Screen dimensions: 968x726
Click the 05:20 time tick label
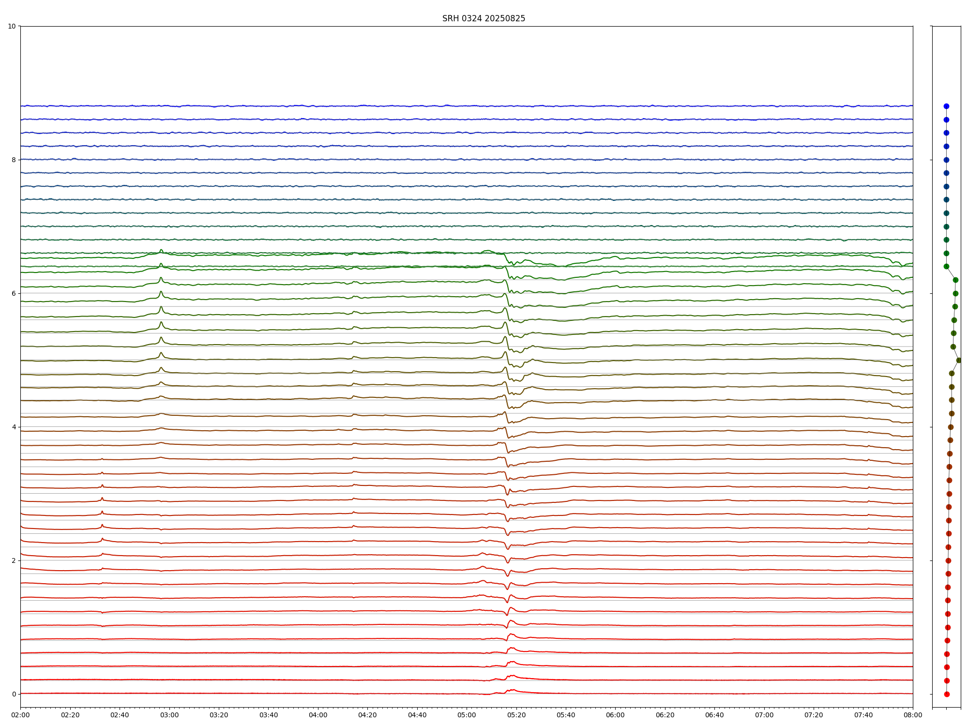516,715
